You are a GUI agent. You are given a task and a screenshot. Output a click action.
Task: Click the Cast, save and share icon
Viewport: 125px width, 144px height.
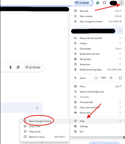coord(75,107)
